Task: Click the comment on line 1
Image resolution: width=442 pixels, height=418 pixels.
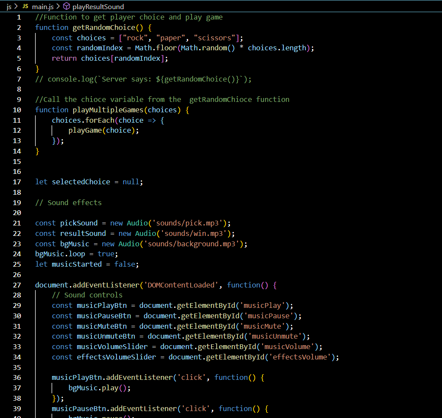Action: 129,17
